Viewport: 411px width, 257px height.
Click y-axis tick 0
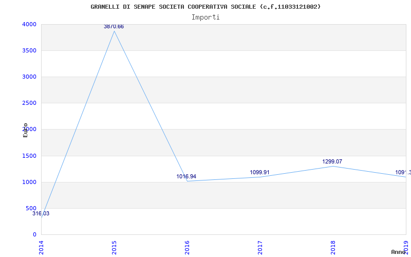(34, 235)
